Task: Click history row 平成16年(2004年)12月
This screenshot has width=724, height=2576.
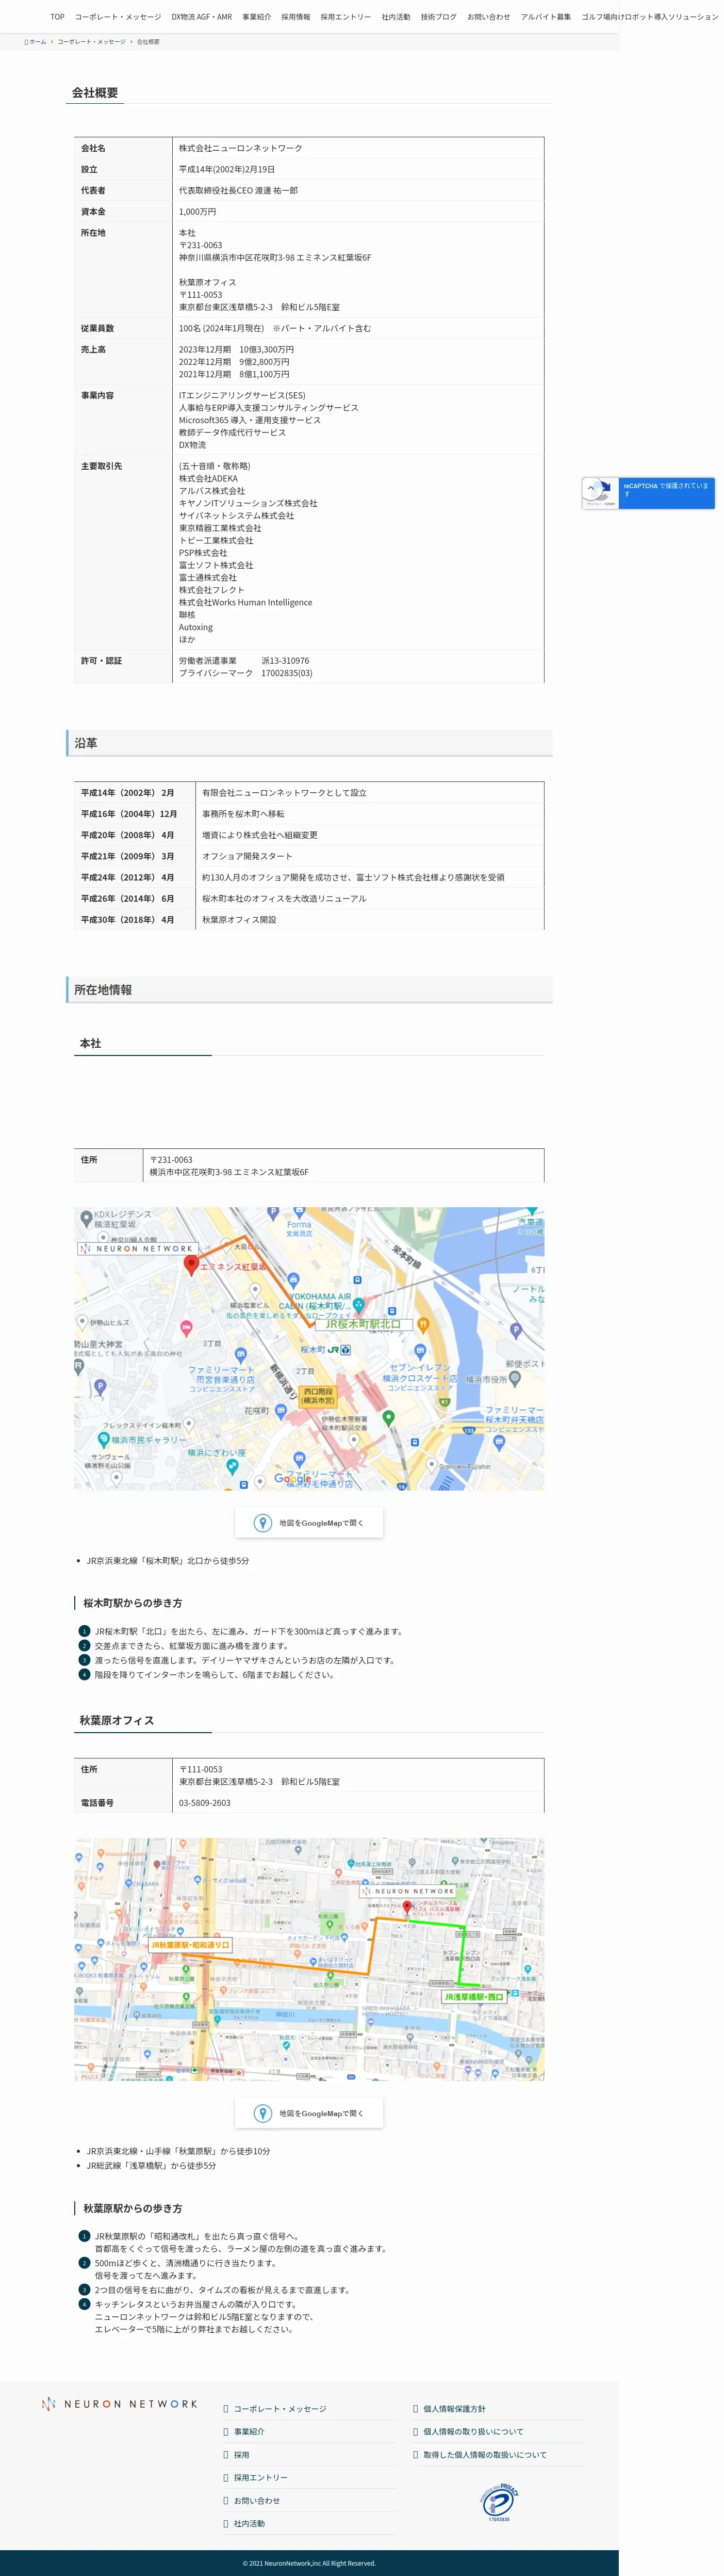Action: tap(308, 814)
